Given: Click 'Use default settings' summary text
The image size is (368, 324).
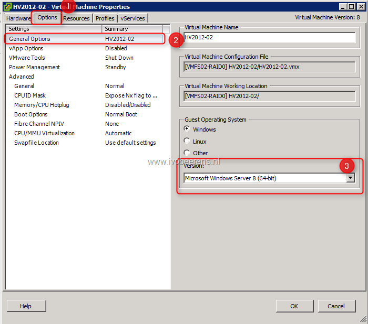Looking at the screenshot, I should pyautogui.click(x=130, y=143).
